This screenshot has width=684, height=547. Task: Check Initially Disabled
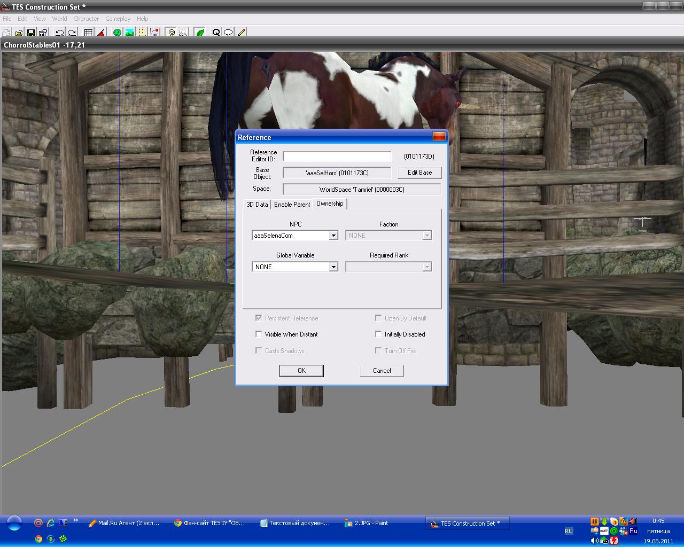tap(400, 334)
